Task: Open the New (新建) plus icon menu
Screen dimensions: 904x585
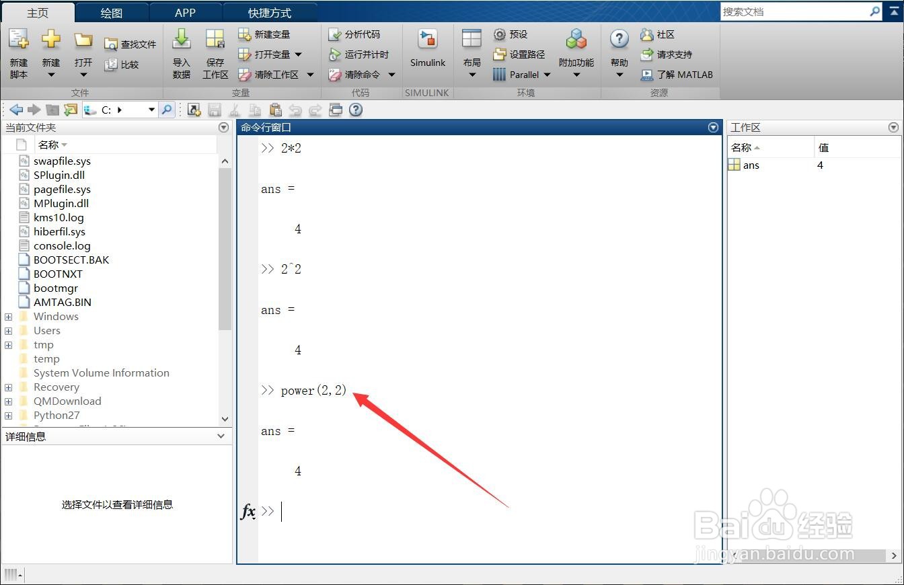Action: point(51,40)
